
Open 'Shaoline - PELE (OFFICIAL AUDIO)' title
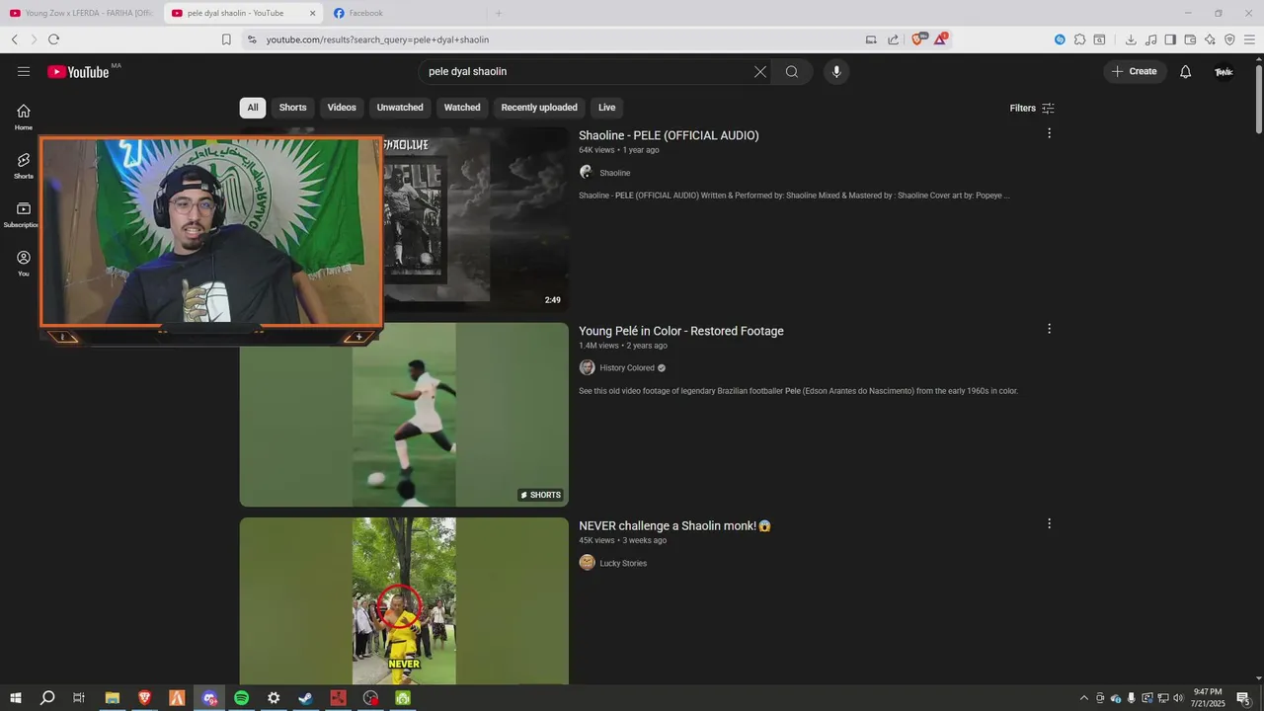click(669, 135)
